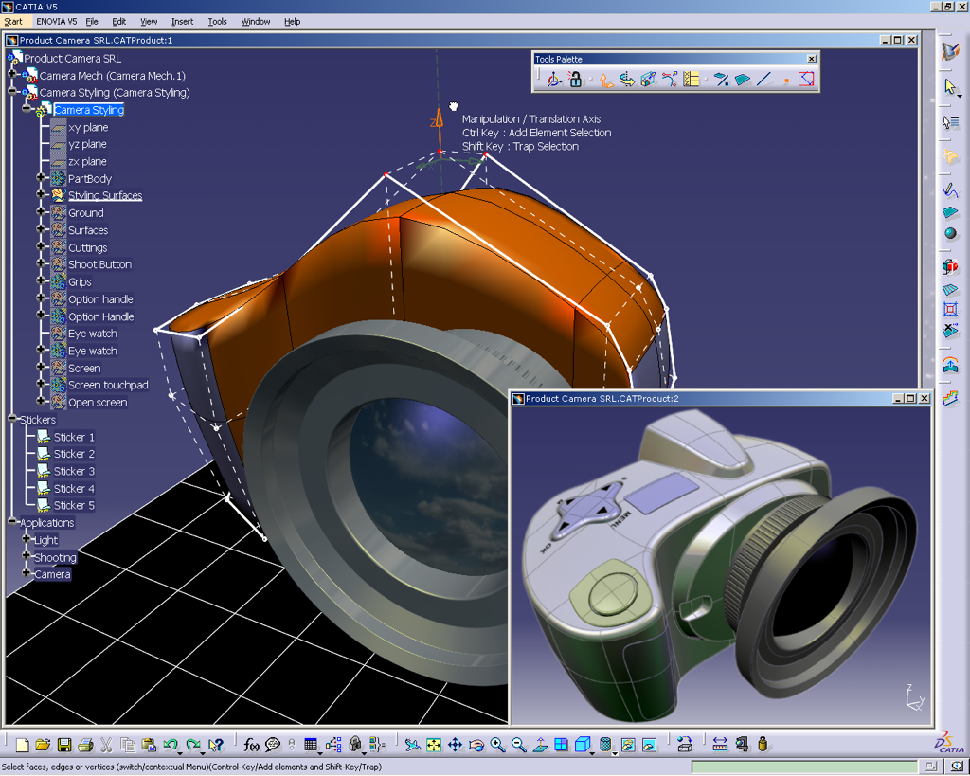The width and height of the screenshot is (970, 776).
Task: Select the Rotate view icon
Action: coord(477,745)
